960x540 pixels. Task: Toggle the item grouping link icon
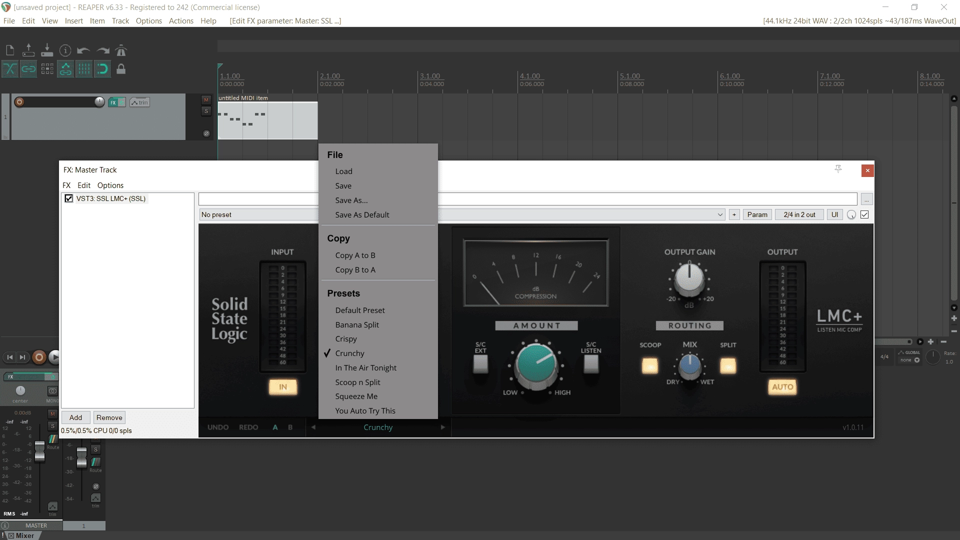28,69
